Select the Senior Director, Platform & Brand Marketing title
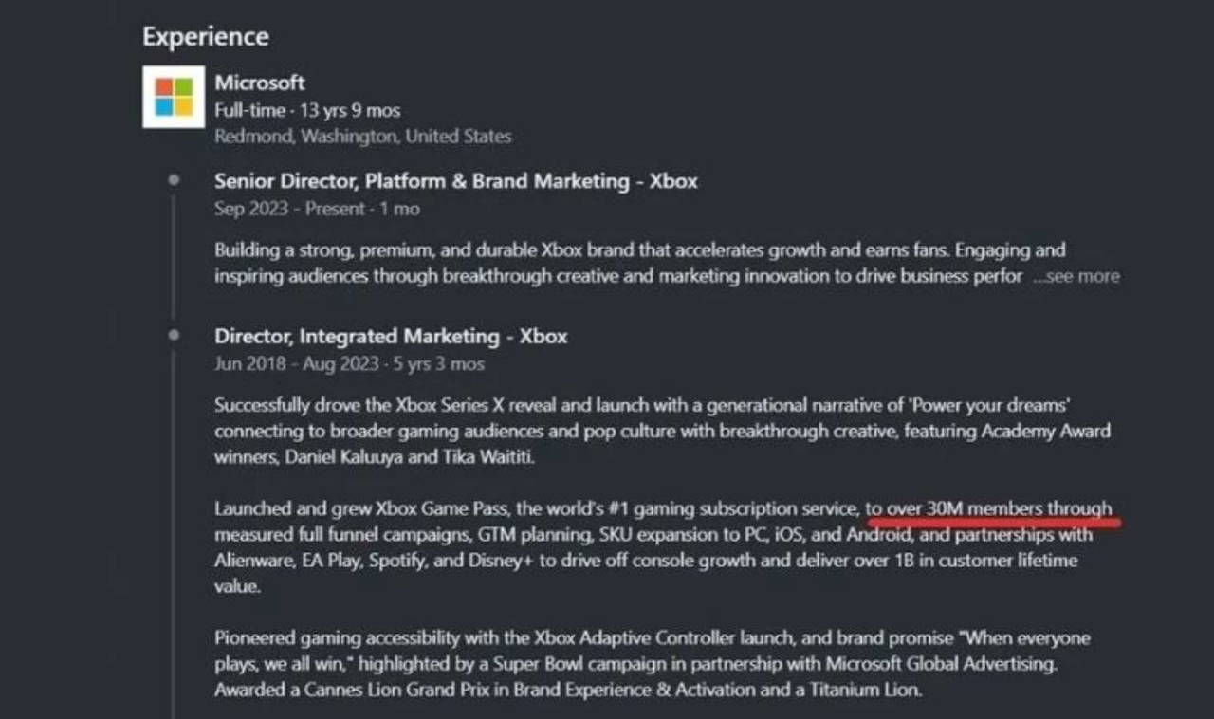The width and height of the screenshot is (1214, 719). 455,181
